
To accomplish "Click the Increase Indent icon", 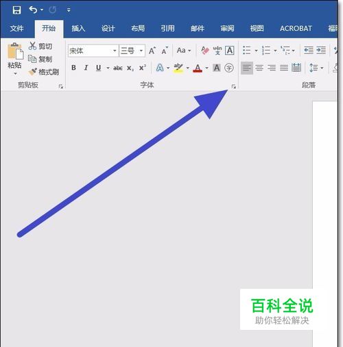I will 321,50.
